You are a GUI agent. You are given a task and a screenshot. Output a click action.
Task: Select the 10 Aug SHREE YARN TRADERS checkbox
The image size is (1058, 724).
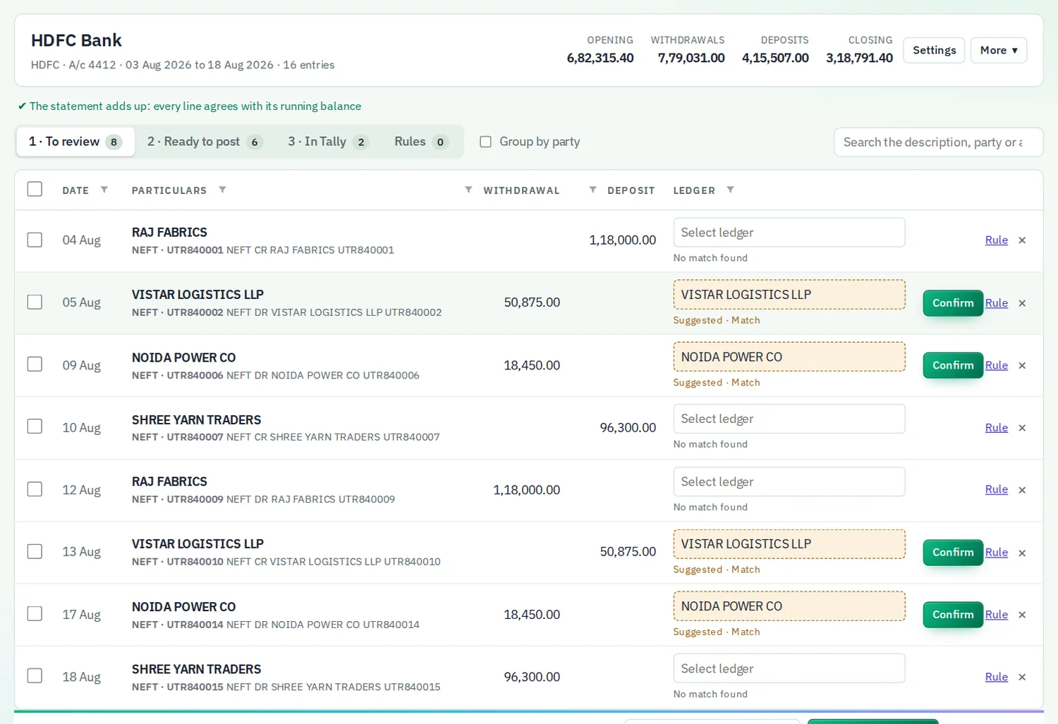[x=35, y=427]
